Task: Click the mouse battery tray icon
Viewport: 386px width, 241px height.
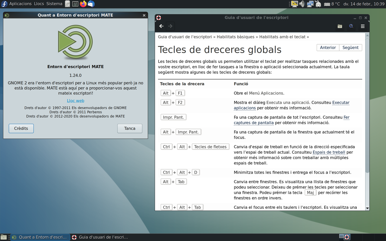Action: click(318, 4)
